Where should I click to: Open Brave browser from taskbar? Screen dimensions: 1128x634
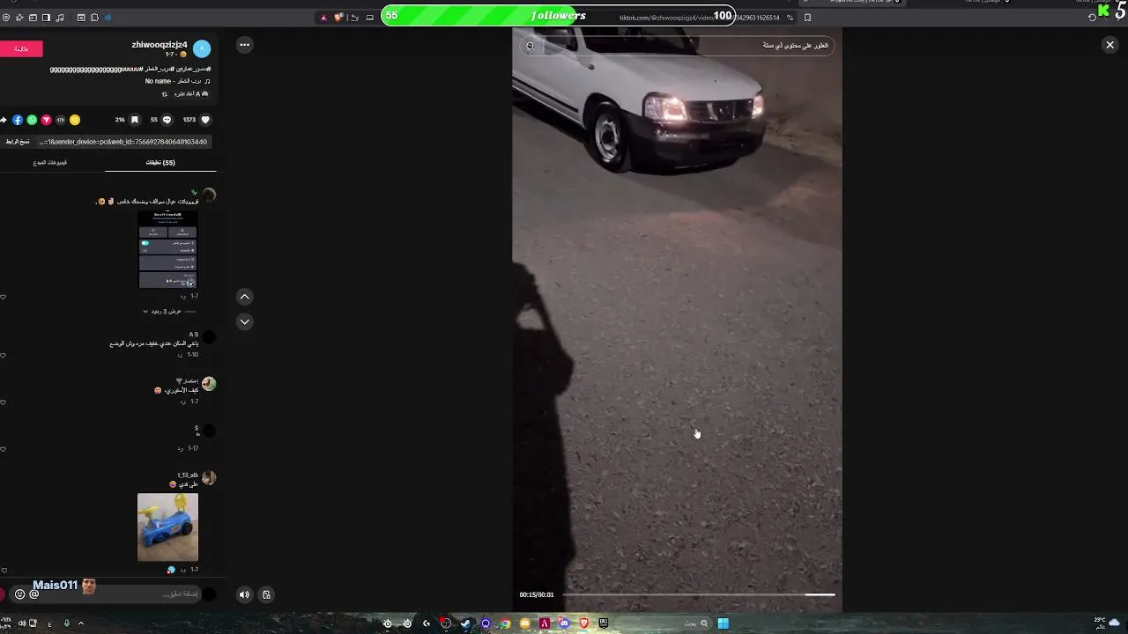click(583, 623)
